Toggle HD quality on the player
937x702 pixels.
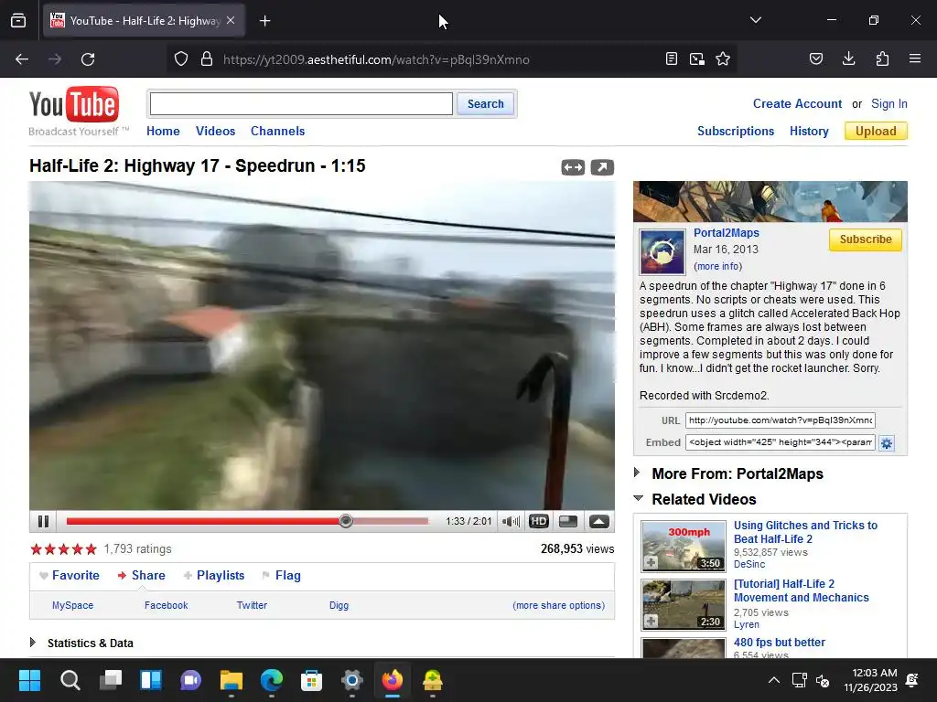538,521
